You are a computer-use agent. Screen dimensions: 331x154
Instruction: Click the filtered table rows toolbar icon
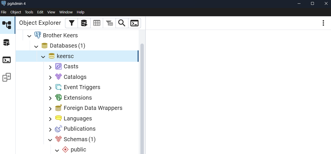[x=109, y=23]
